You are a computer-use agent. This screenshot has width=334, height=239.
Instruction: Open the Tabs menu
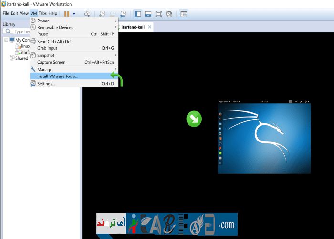coord(42,13)
